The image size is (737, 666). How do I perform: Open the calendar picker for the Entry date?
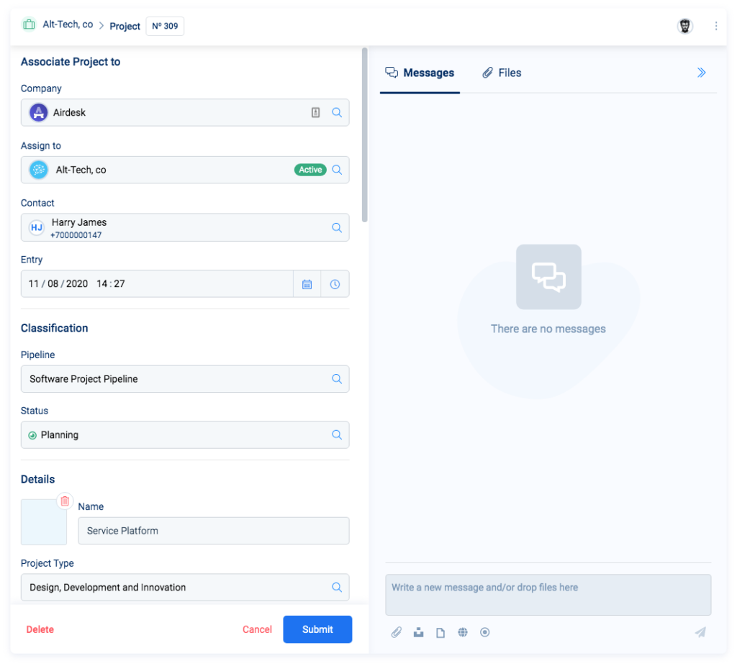(x=306, y=283)
